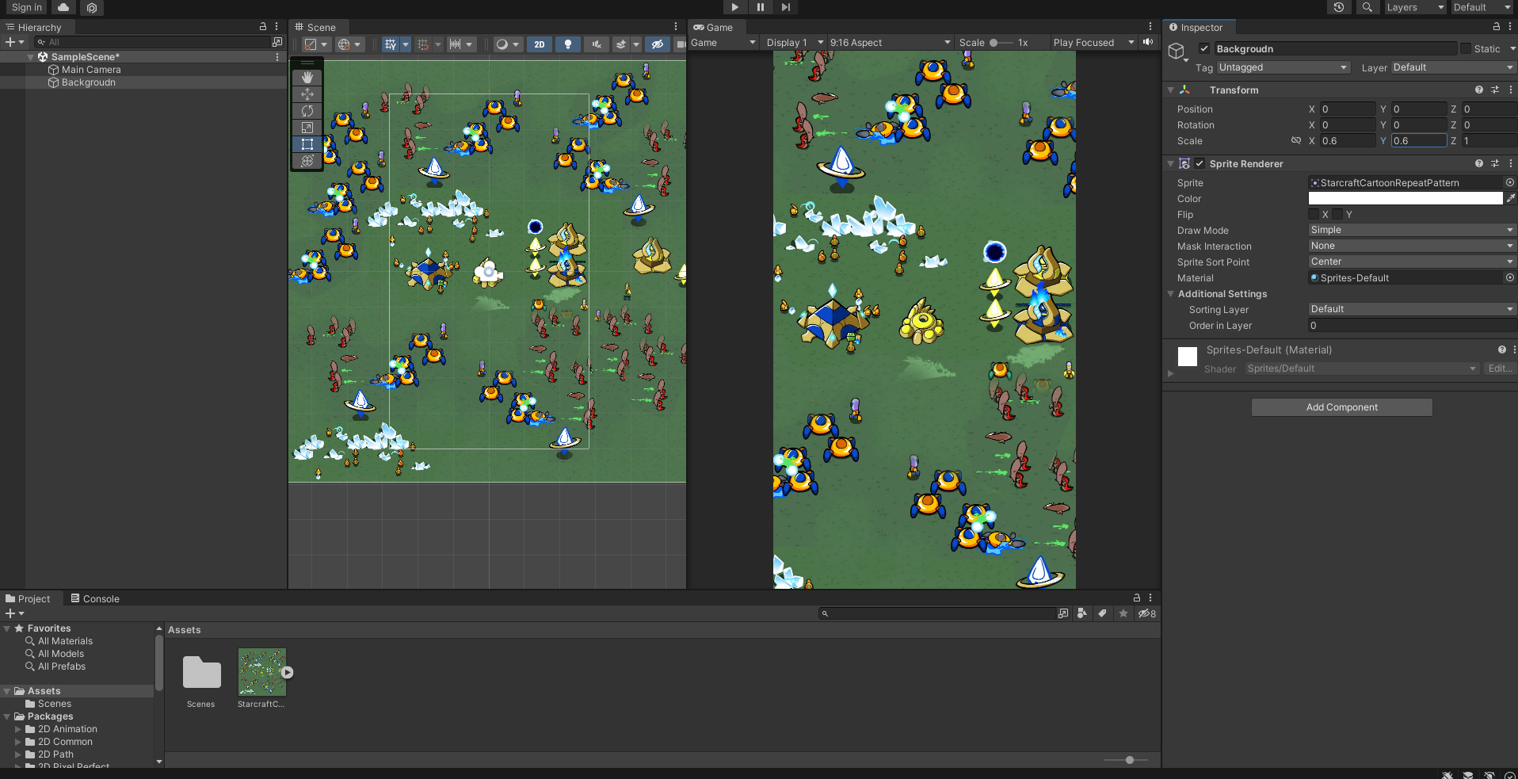1518x779 pixels.
Task: Open the 9:16 Aspect dropdown
Action: 890,43
